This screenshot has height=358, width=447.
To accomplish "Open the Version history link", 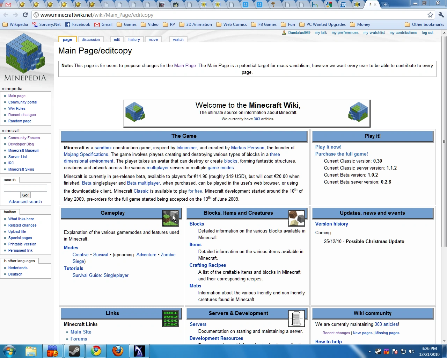I will click(332, 224).
